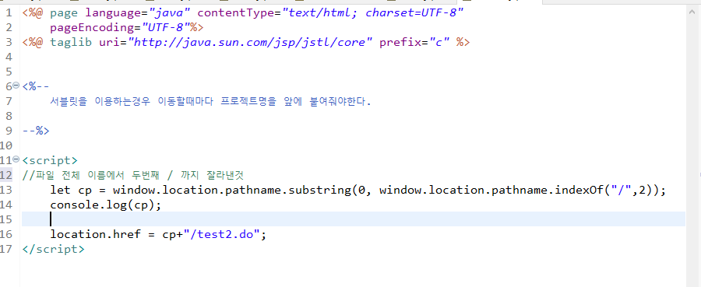
Task: Click the language="java" attribute value
Action: tap(169, 13)
